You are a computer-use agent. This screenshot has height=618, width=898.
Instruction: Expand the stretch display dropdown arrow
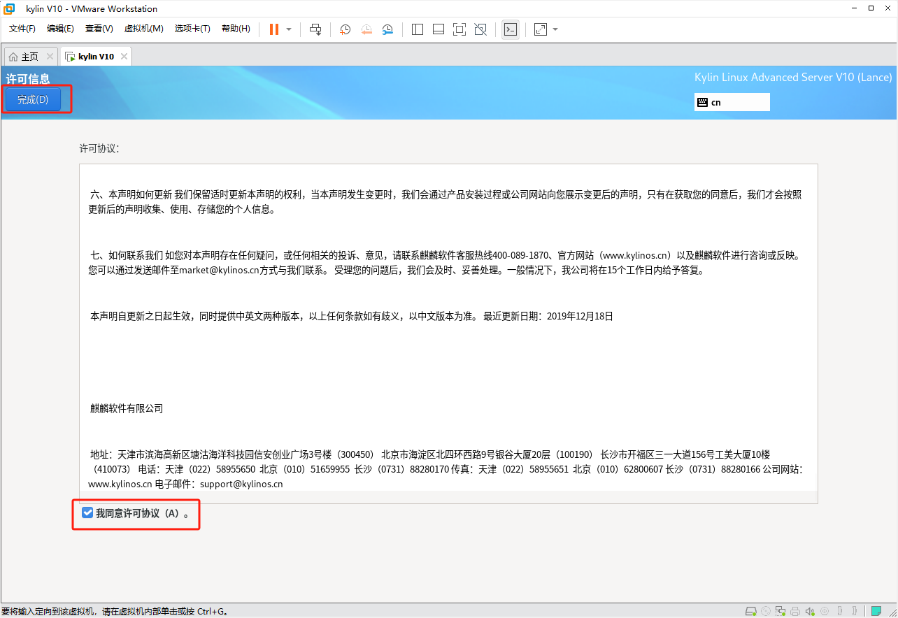[x=555, y=29]
